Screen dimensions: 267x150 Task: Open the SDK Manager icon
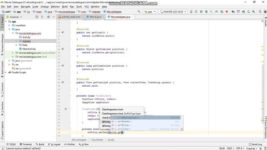[254, 12]
